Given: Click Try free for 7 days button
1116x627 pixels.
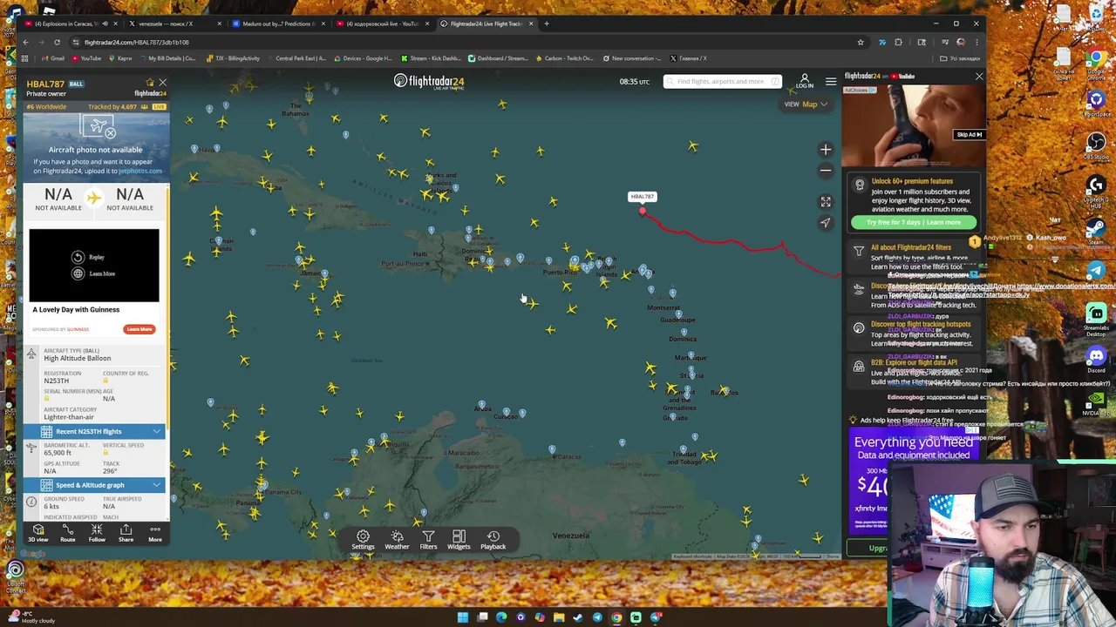Looking at the screenshot, I should tap(914, 223).
